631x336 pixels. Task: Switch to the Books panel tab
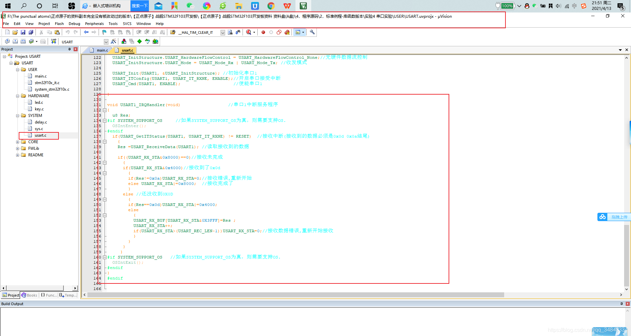[x=29, y=295]
